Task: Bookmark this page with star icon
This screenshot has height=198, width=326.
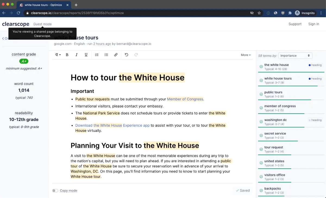Action: (x=259, y=13)
